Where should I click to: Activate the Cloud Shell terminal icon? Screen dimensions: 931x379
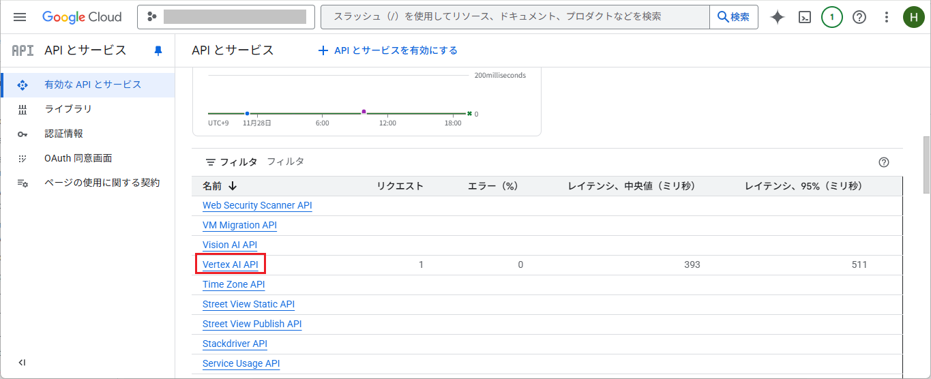tap(805, 17)
